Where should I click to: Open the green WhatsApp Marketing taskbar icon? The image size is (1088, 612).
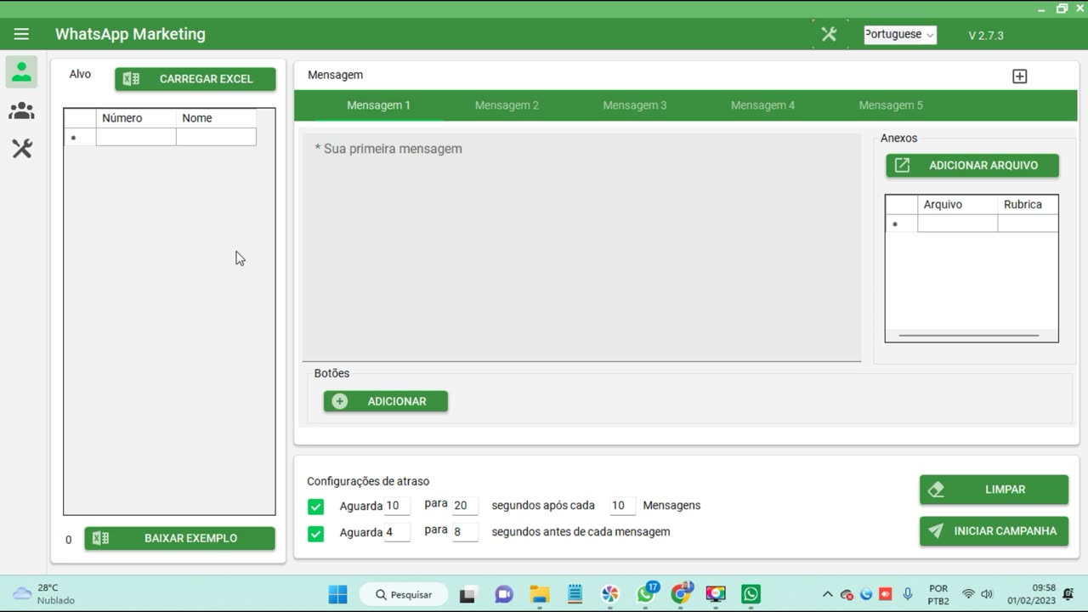(751, 594)
